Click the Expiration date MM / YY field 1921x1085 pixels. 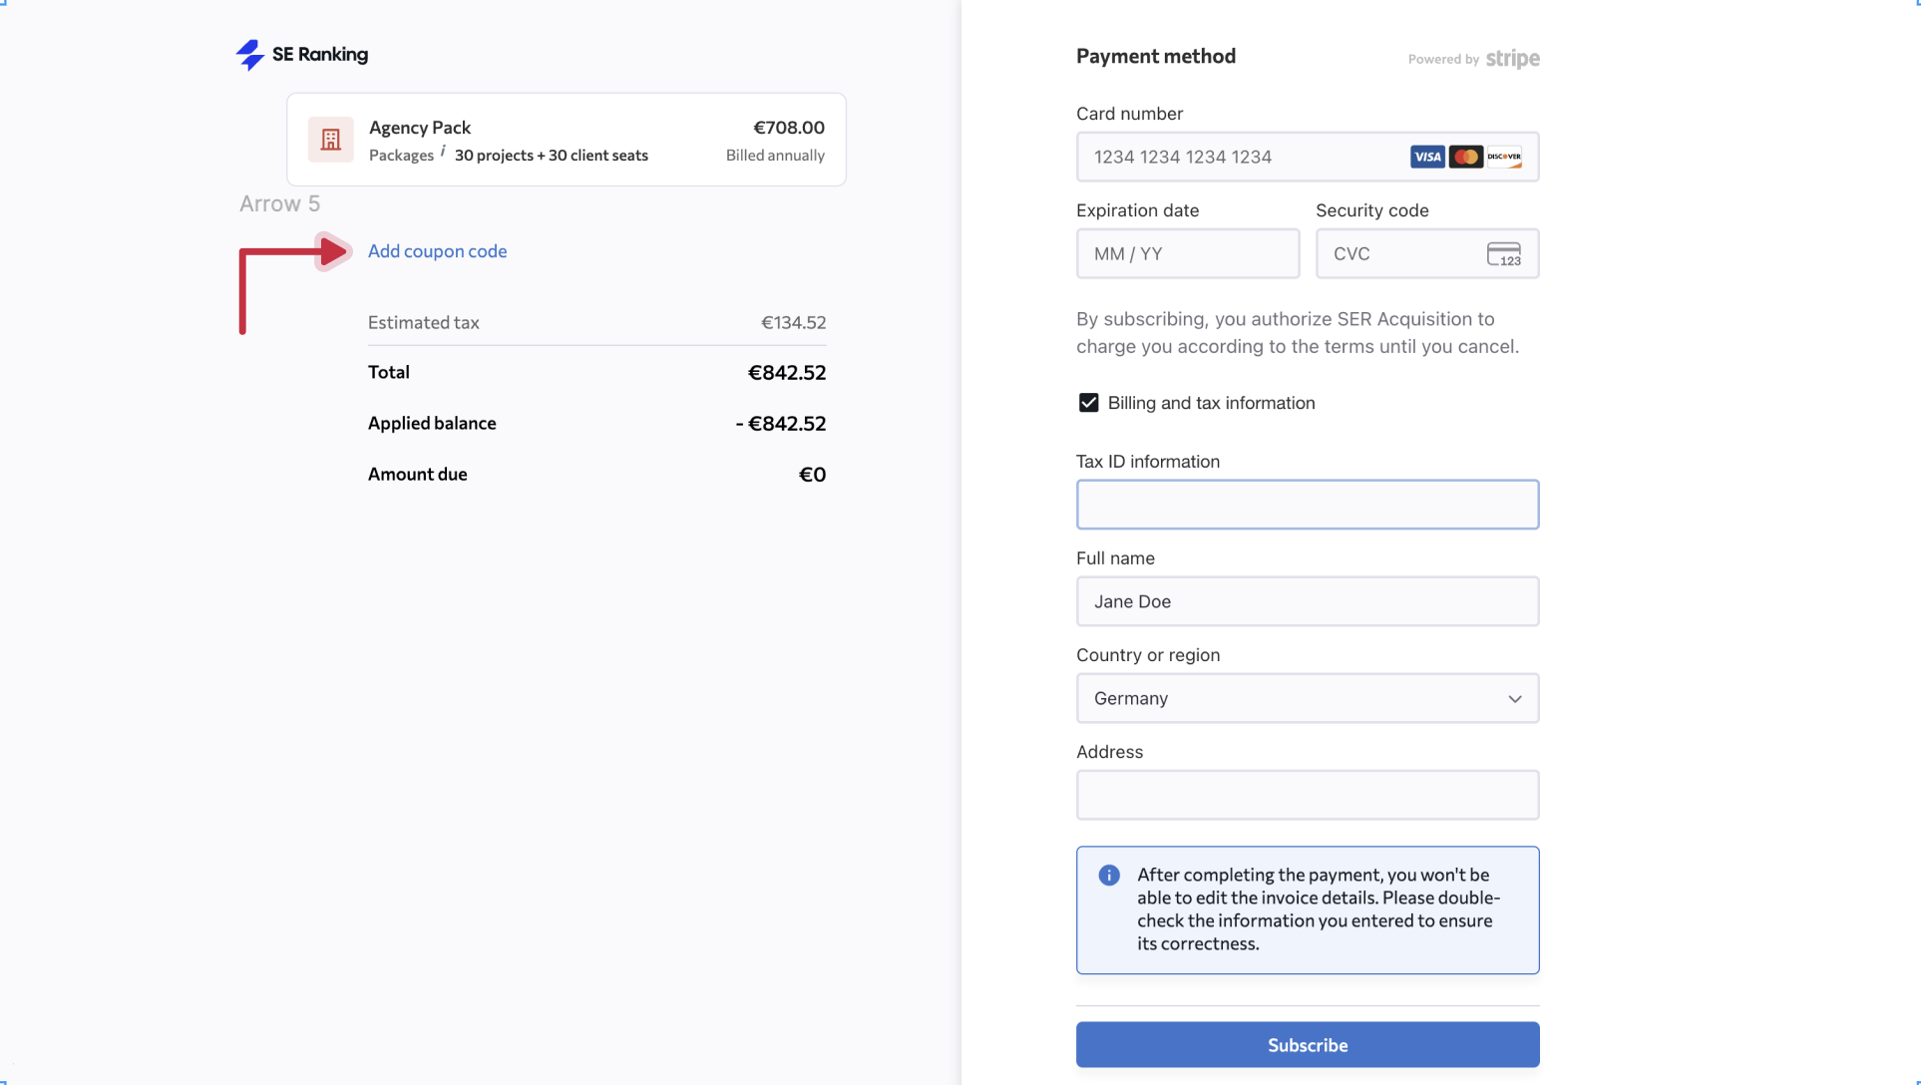pyautogui.click(x=1187, y=254)
